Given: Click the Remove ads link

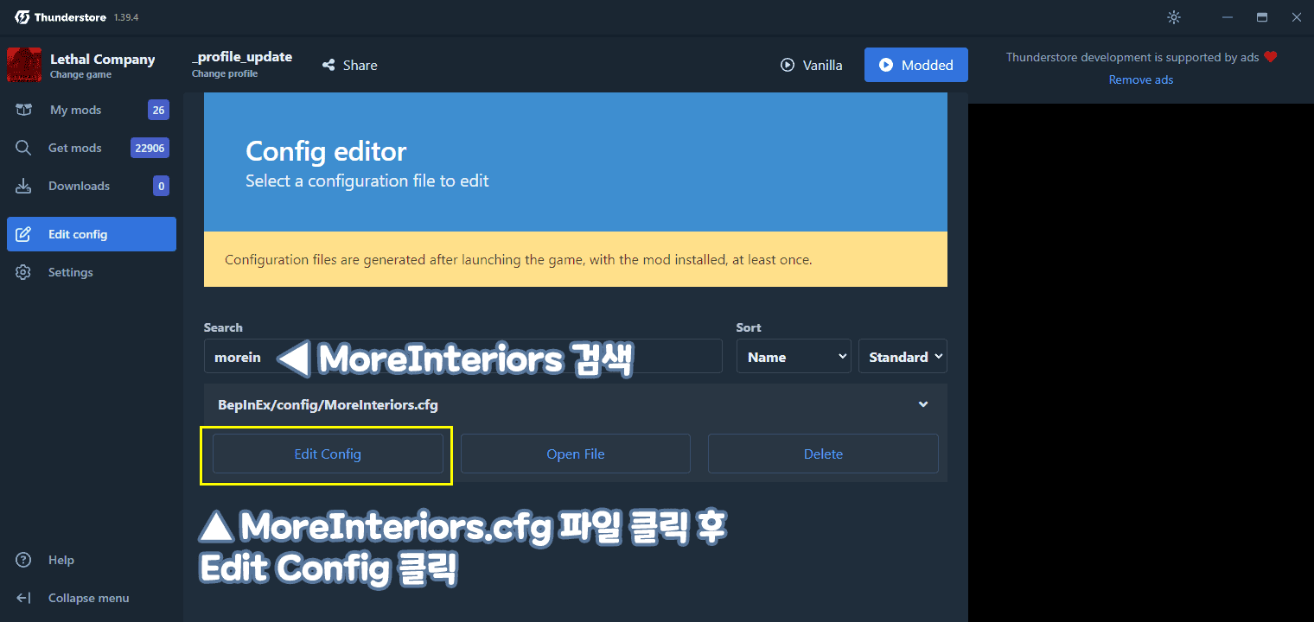Looking at the screenshot, I should (1141, 79).
